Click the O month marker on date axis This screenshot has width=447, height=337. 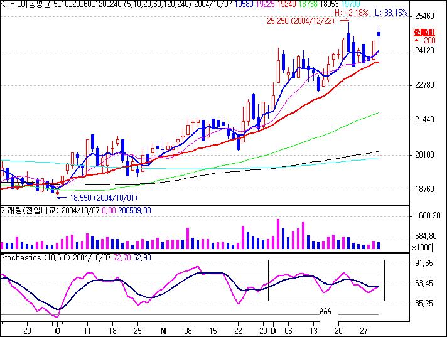point(58,329)
